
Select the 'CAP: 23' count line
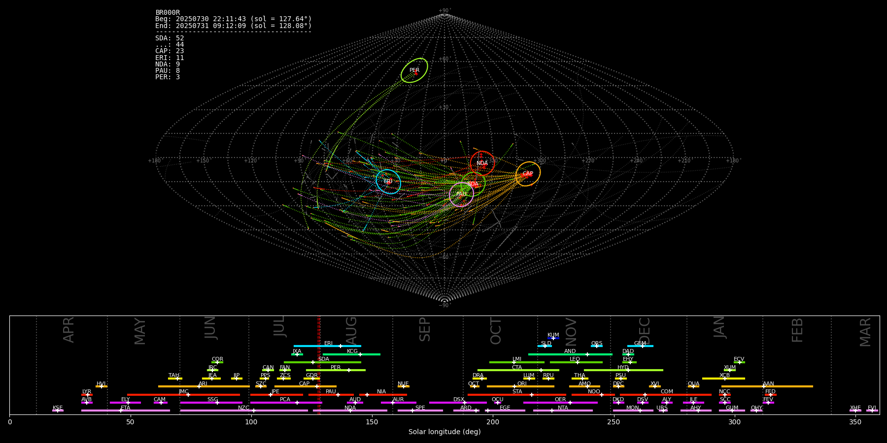pyautogui.click(x=170, y=51)
